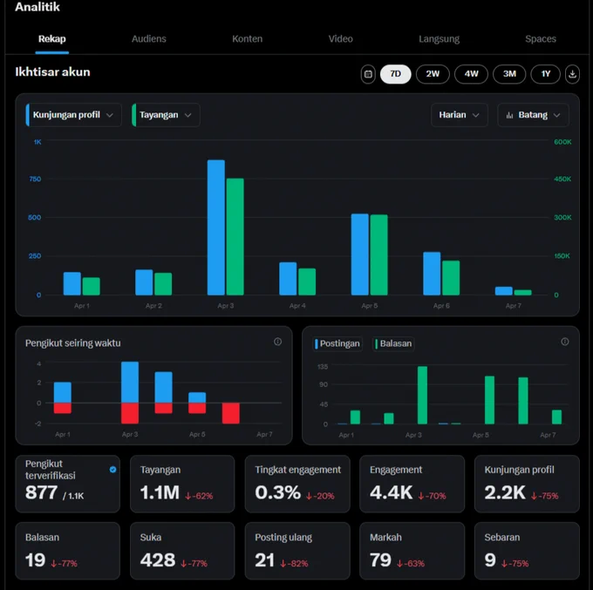Open the Konten tab

(247, 39)
